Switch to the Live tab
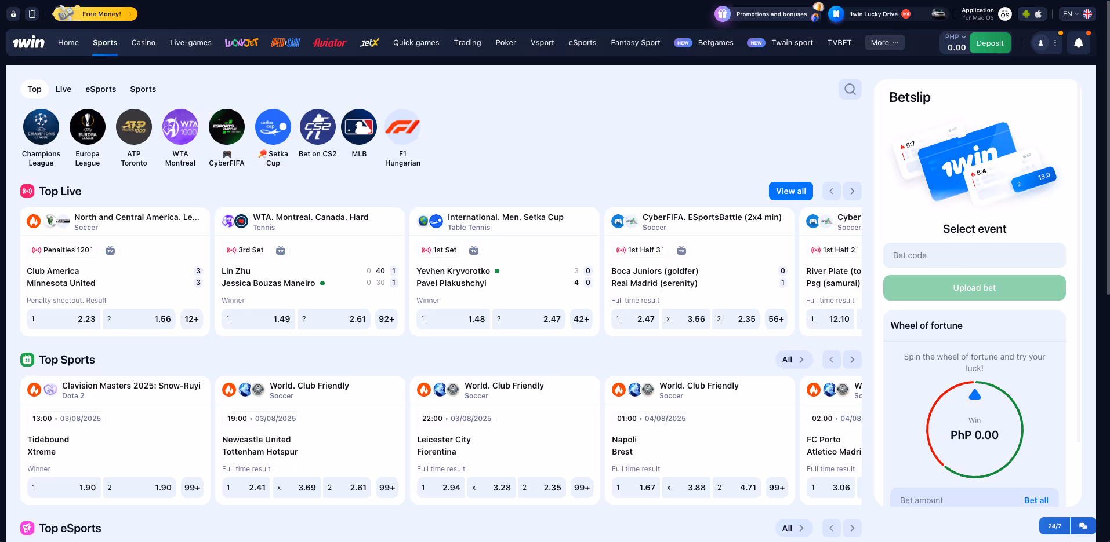 (x=63, y=89)
